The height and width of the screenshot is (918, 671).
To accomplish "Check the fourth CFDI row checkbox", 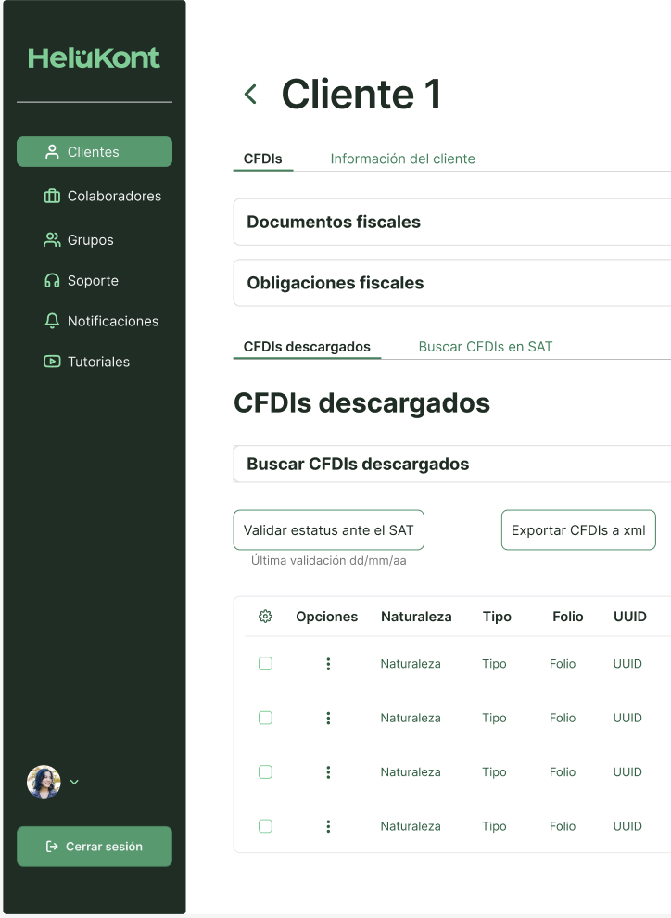I will (265, 826).
